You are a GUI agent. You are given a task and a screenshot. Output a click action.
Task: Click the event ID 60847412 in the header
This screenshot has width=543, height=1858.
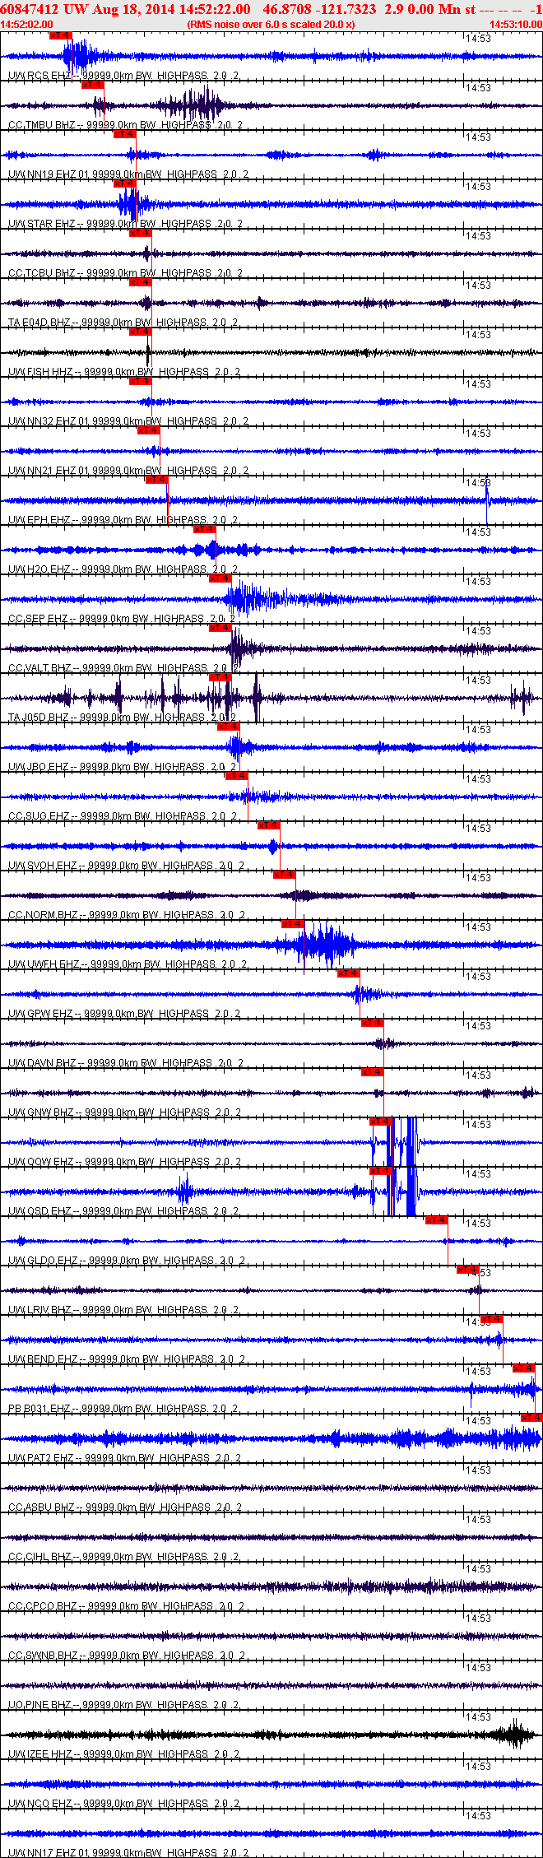coord(30,9)
